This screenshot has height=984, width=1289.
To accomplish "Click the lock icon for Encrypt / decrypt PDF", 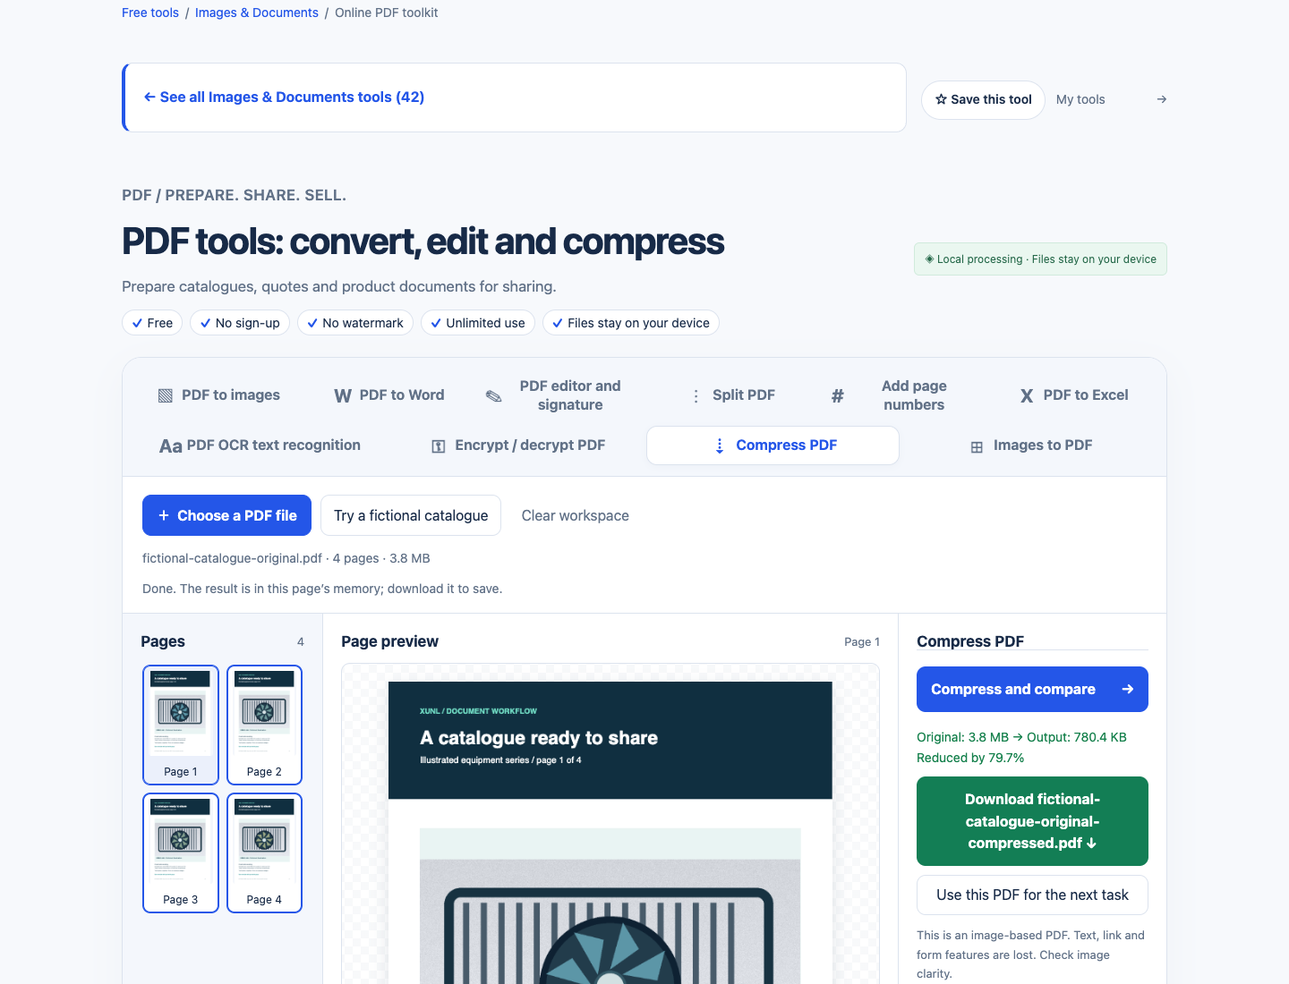I will point(439,445).
